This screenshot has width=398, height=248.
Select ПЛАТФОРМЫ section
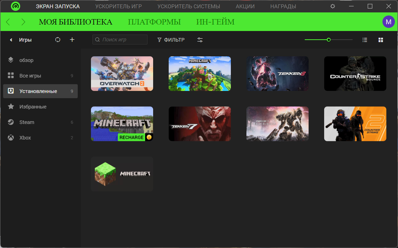coord(154,22)
